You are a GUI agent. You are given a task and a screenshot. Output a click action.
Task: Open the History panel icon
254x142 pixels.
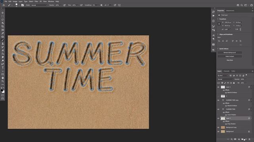[x=214, y=12]
